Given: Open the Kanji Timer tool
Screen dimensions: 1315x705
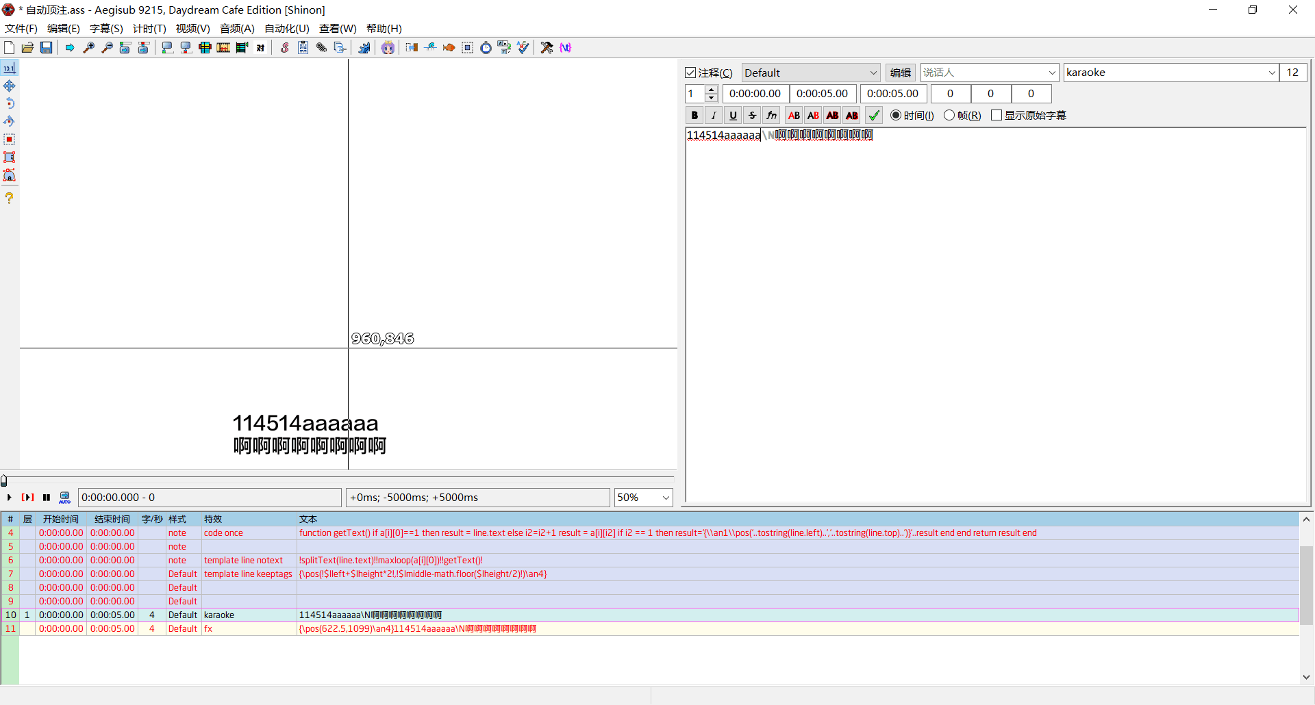Looking at the screenshot, I should coord(504,47).
